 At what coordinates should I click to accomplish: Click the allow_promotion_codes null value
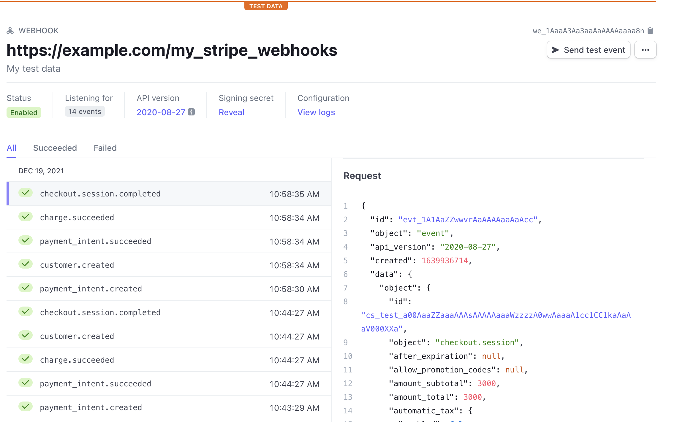coord(515,370)
